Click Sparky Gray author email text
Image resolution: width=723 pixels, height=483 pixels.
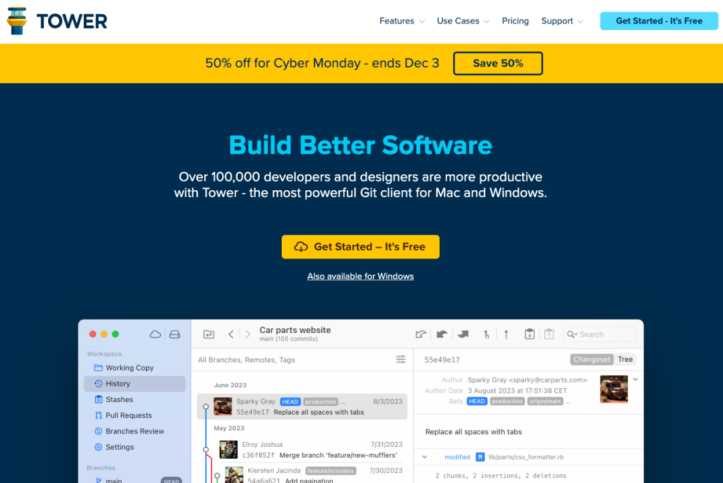click(527, 380)
